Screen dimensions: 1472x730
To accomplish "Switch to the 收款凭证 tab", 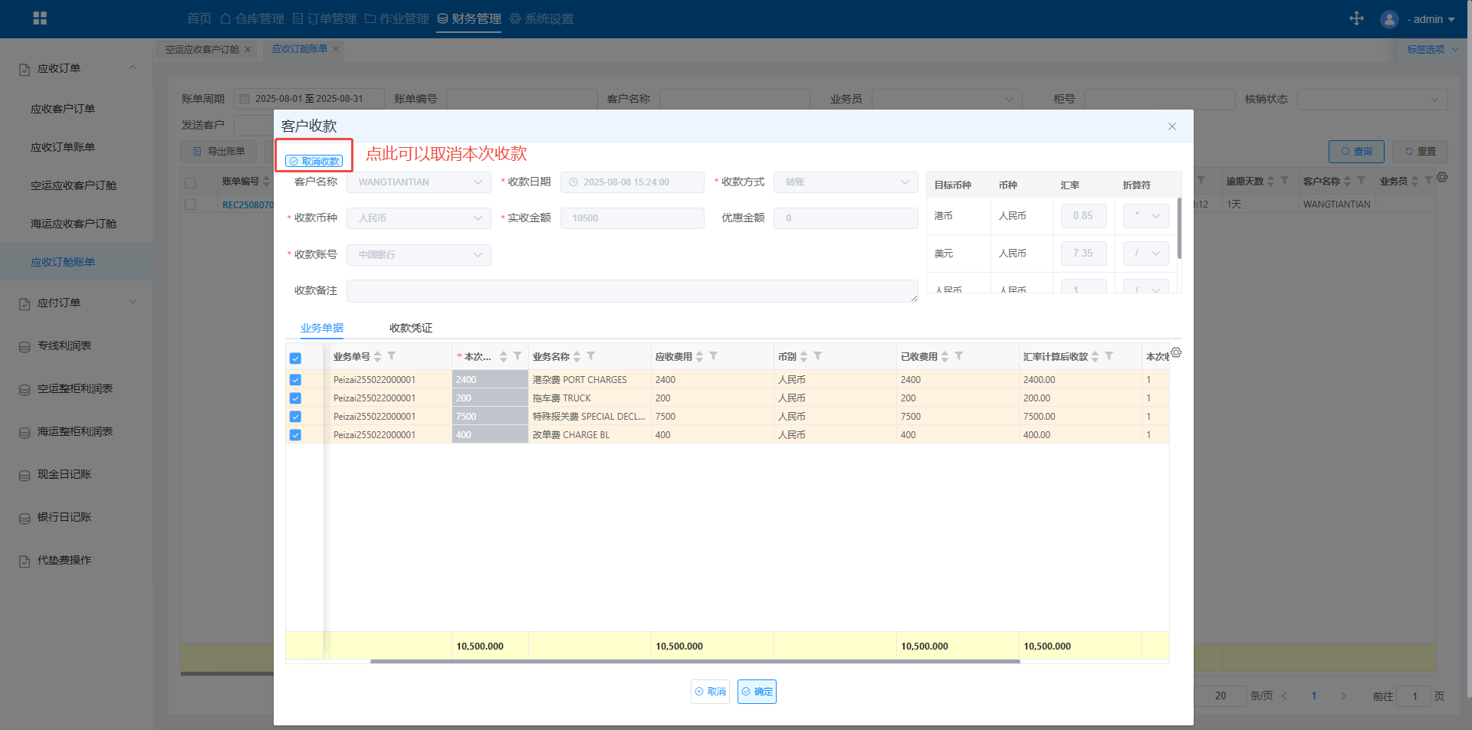I will [410, 328].
